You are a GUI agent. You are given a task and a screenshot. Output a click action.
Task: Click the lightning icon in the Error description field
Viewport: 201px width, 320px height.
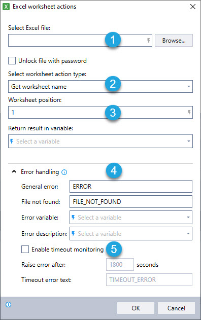[73, 233]
